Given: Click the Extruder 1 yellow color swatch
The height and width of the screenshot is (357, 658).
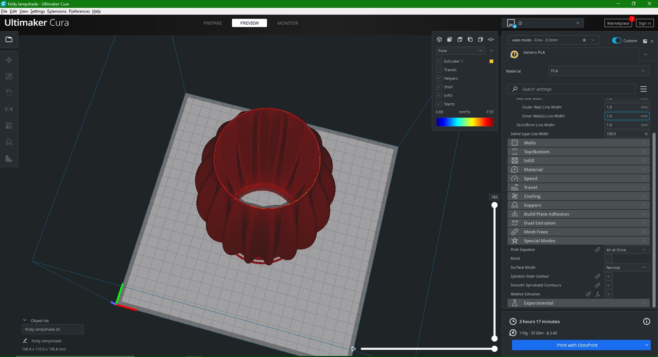Looking at the screenshot, I should [491, 61].
